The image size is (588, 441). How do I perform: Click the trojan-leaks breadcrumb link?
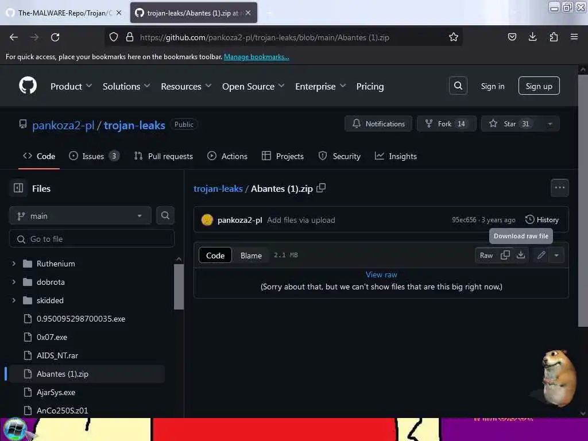pos(218,188)
